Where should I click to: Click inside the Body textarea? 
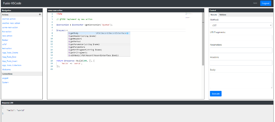[x=241, y=80]
